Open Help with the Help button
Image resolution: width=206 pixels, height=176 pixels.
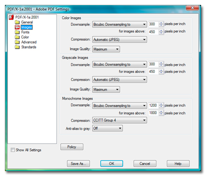(178, 163)
